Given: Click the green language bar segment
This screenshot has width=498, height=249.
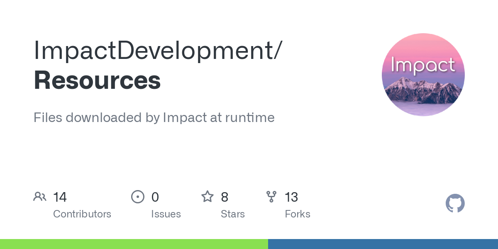Looking at the screenshot, I should (x=134, y=244).
